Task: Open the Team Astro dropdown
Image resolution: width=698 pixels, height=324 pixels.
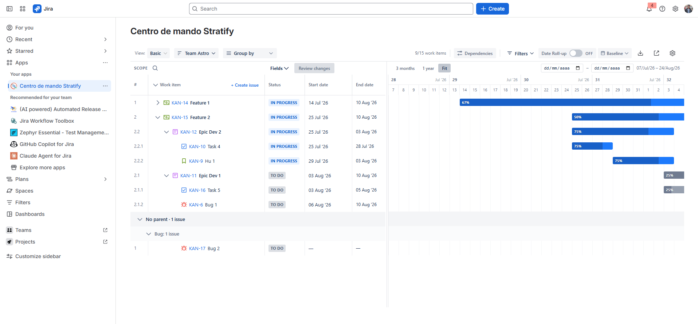Action: [196, 53]
